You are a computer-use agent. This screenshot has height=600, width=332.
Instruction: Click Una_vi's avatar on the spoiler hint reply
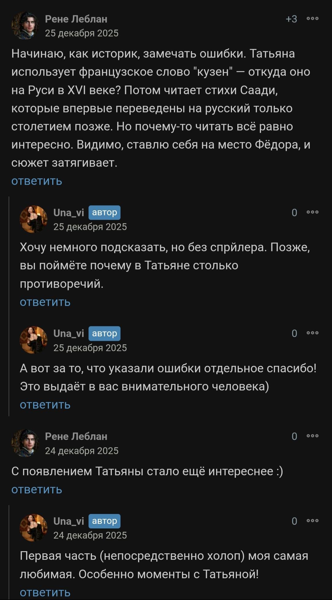click(x=34, y=219)
